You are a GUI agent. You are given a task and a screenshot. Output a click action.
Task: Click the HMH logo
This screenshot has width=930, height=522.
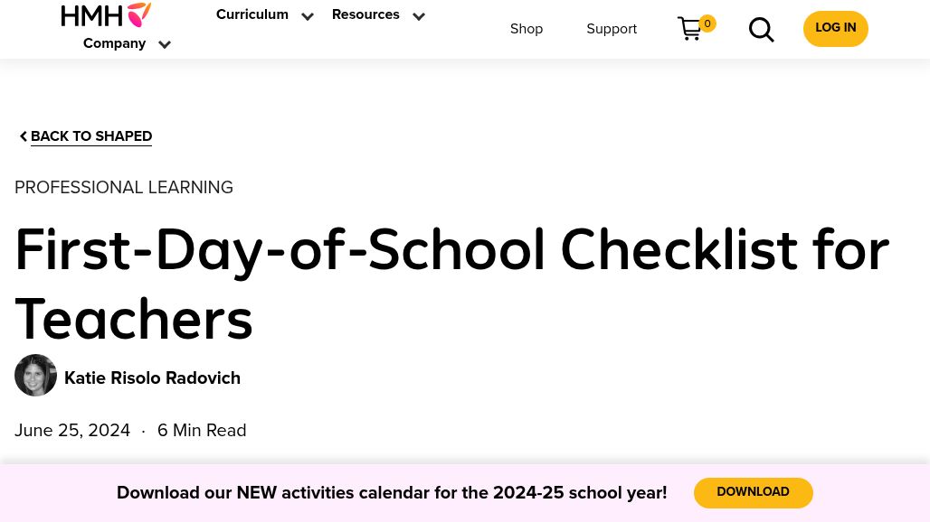106,14
